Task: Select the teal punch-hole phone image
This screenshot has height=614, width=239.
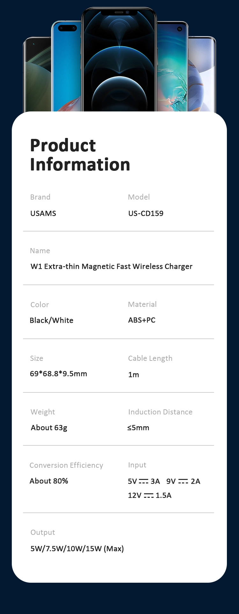Action: [x=172, y=66]
